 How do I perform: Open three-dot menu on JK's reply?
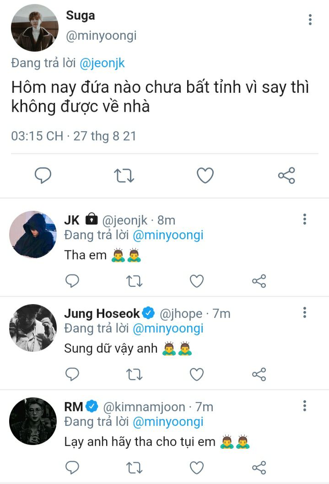coord(305,219)
